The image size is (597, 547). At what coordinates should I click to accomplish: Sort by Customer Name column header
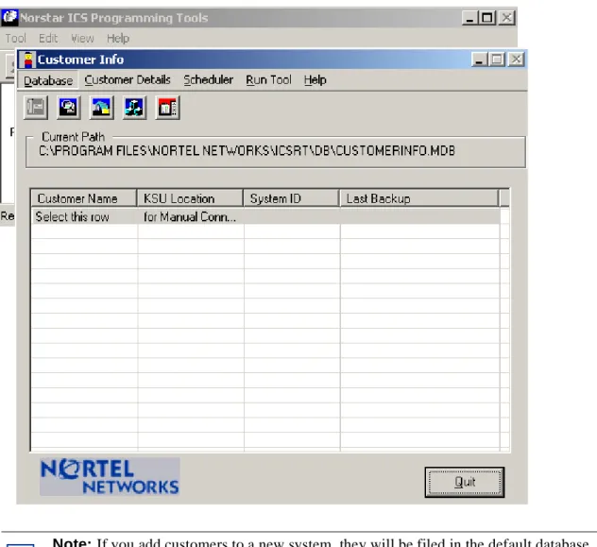(x=84, y=198)
